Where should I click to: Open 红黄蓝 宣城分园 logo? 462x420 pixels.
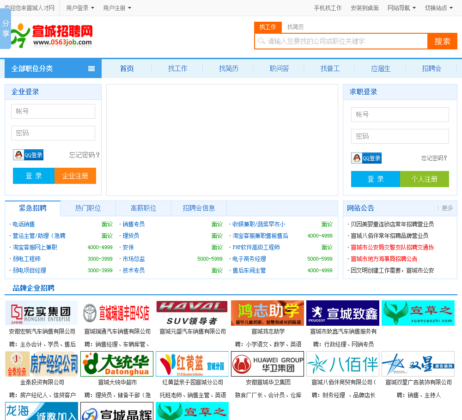[192, 364]
